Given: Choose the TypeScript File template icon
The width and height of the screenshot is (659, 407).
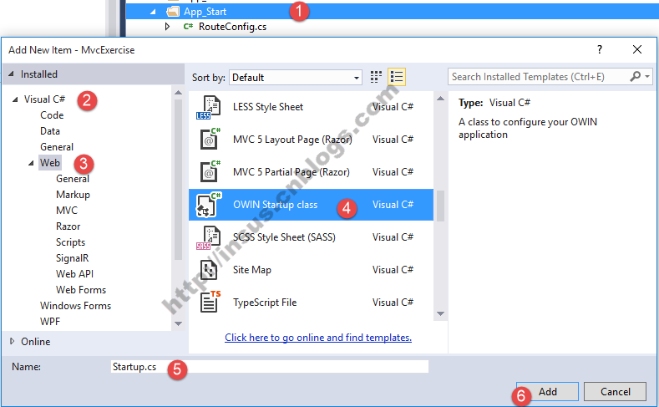Looking at the screenshot, I should 208,303.
